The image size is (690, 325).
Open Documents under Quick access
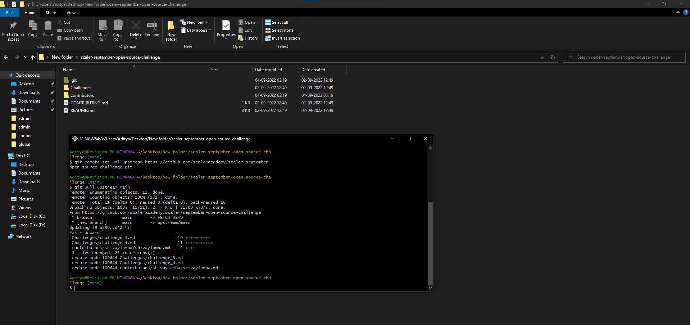point(29,101)
